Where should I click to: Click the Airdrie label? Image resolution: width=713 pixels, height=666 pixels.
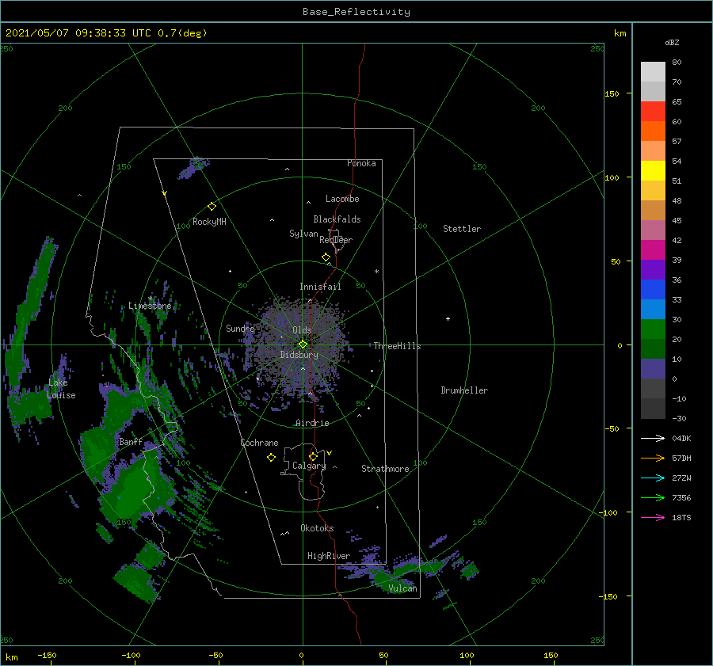(x=312, y=423)
